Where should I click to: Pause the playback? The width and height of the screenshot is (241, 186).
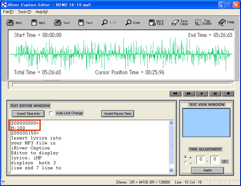(215, 93)
